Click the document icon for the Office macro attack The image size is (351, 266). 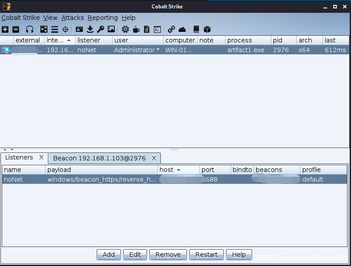(147, 30)
